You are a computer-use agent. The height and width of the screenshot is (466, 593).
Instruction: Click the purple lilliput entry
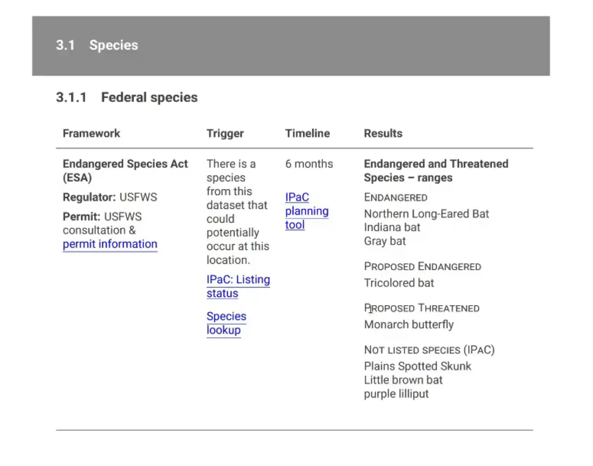(x=396, y=394)
